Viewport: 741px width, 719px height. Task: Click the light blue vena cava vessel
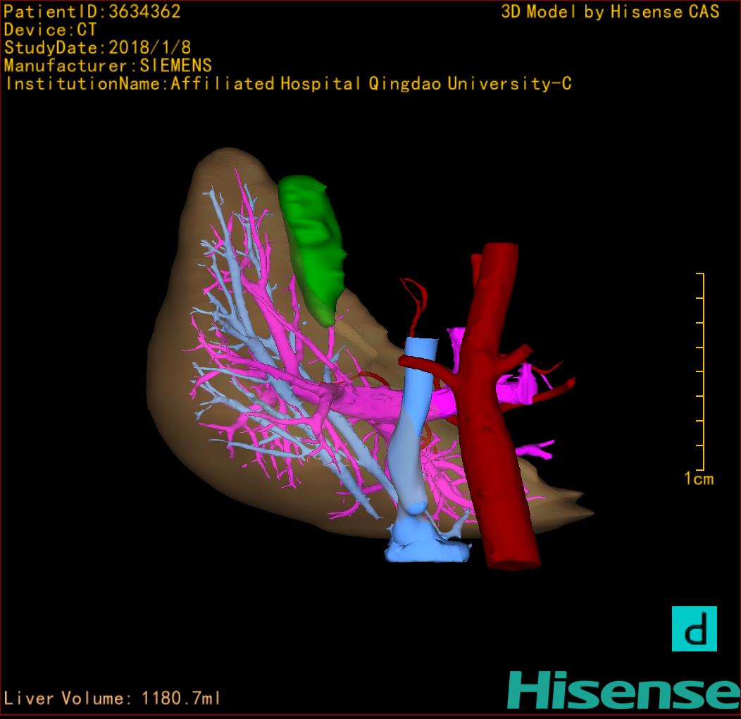tap(416, 450)
